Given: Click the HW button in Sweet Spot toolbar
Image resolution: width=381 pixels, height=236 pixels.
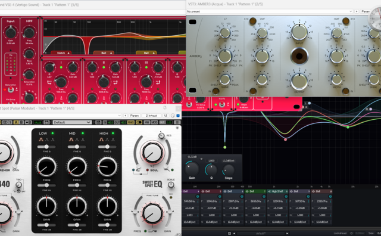Looking at the screenshot, I should click(147, 122).
